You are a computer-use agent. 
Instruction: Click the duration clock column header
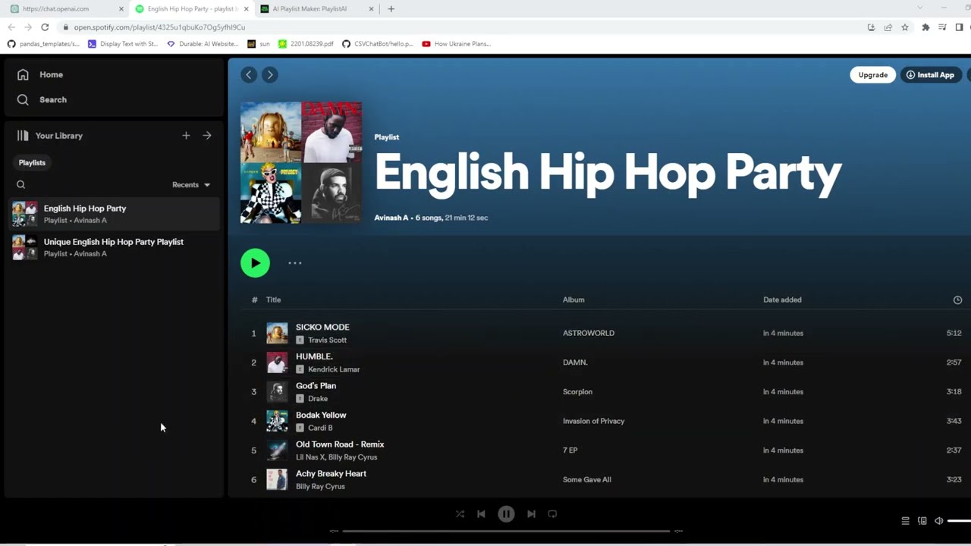point(957,300)
